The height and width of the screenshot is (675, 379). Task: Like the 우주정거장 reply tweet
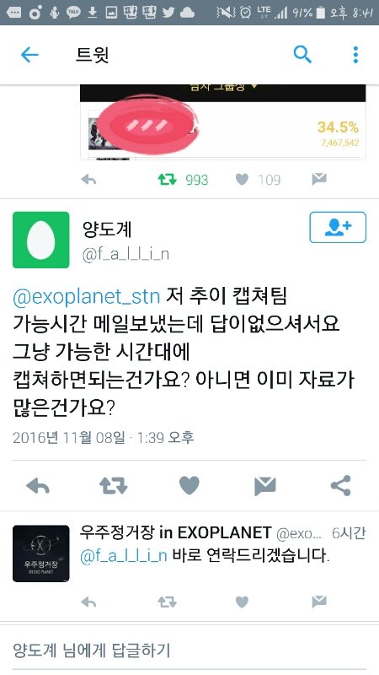tap(242, 602)
